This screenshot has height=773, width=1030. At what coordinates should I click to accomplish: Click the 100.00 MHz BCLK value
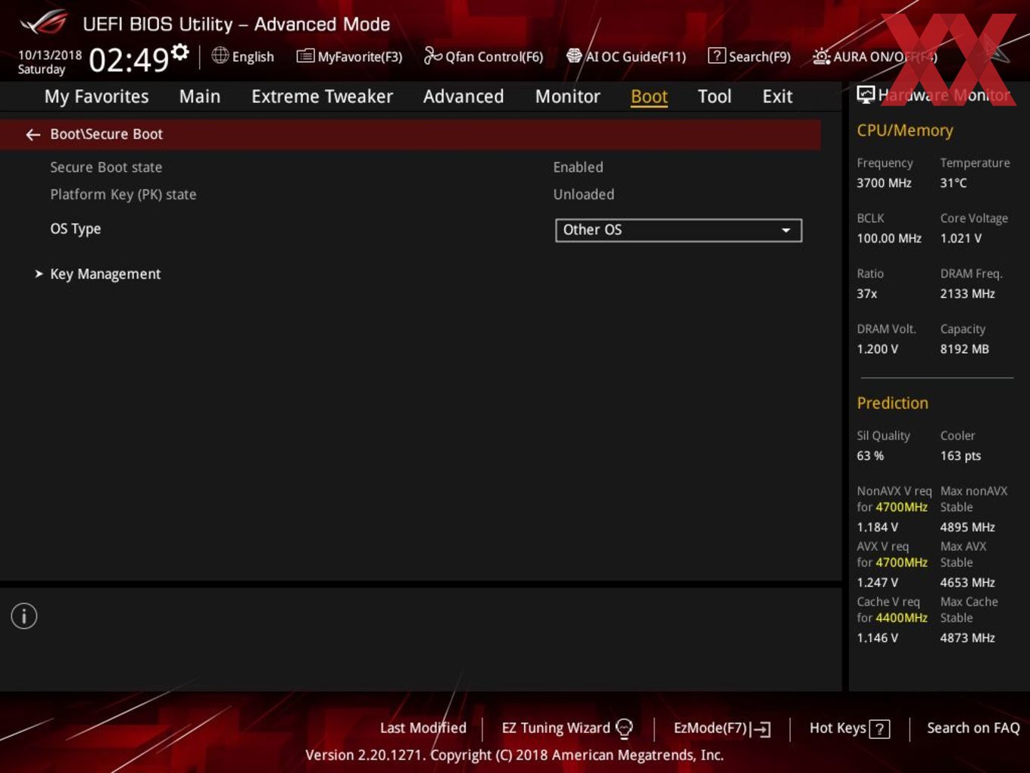(x=889, y=239)
